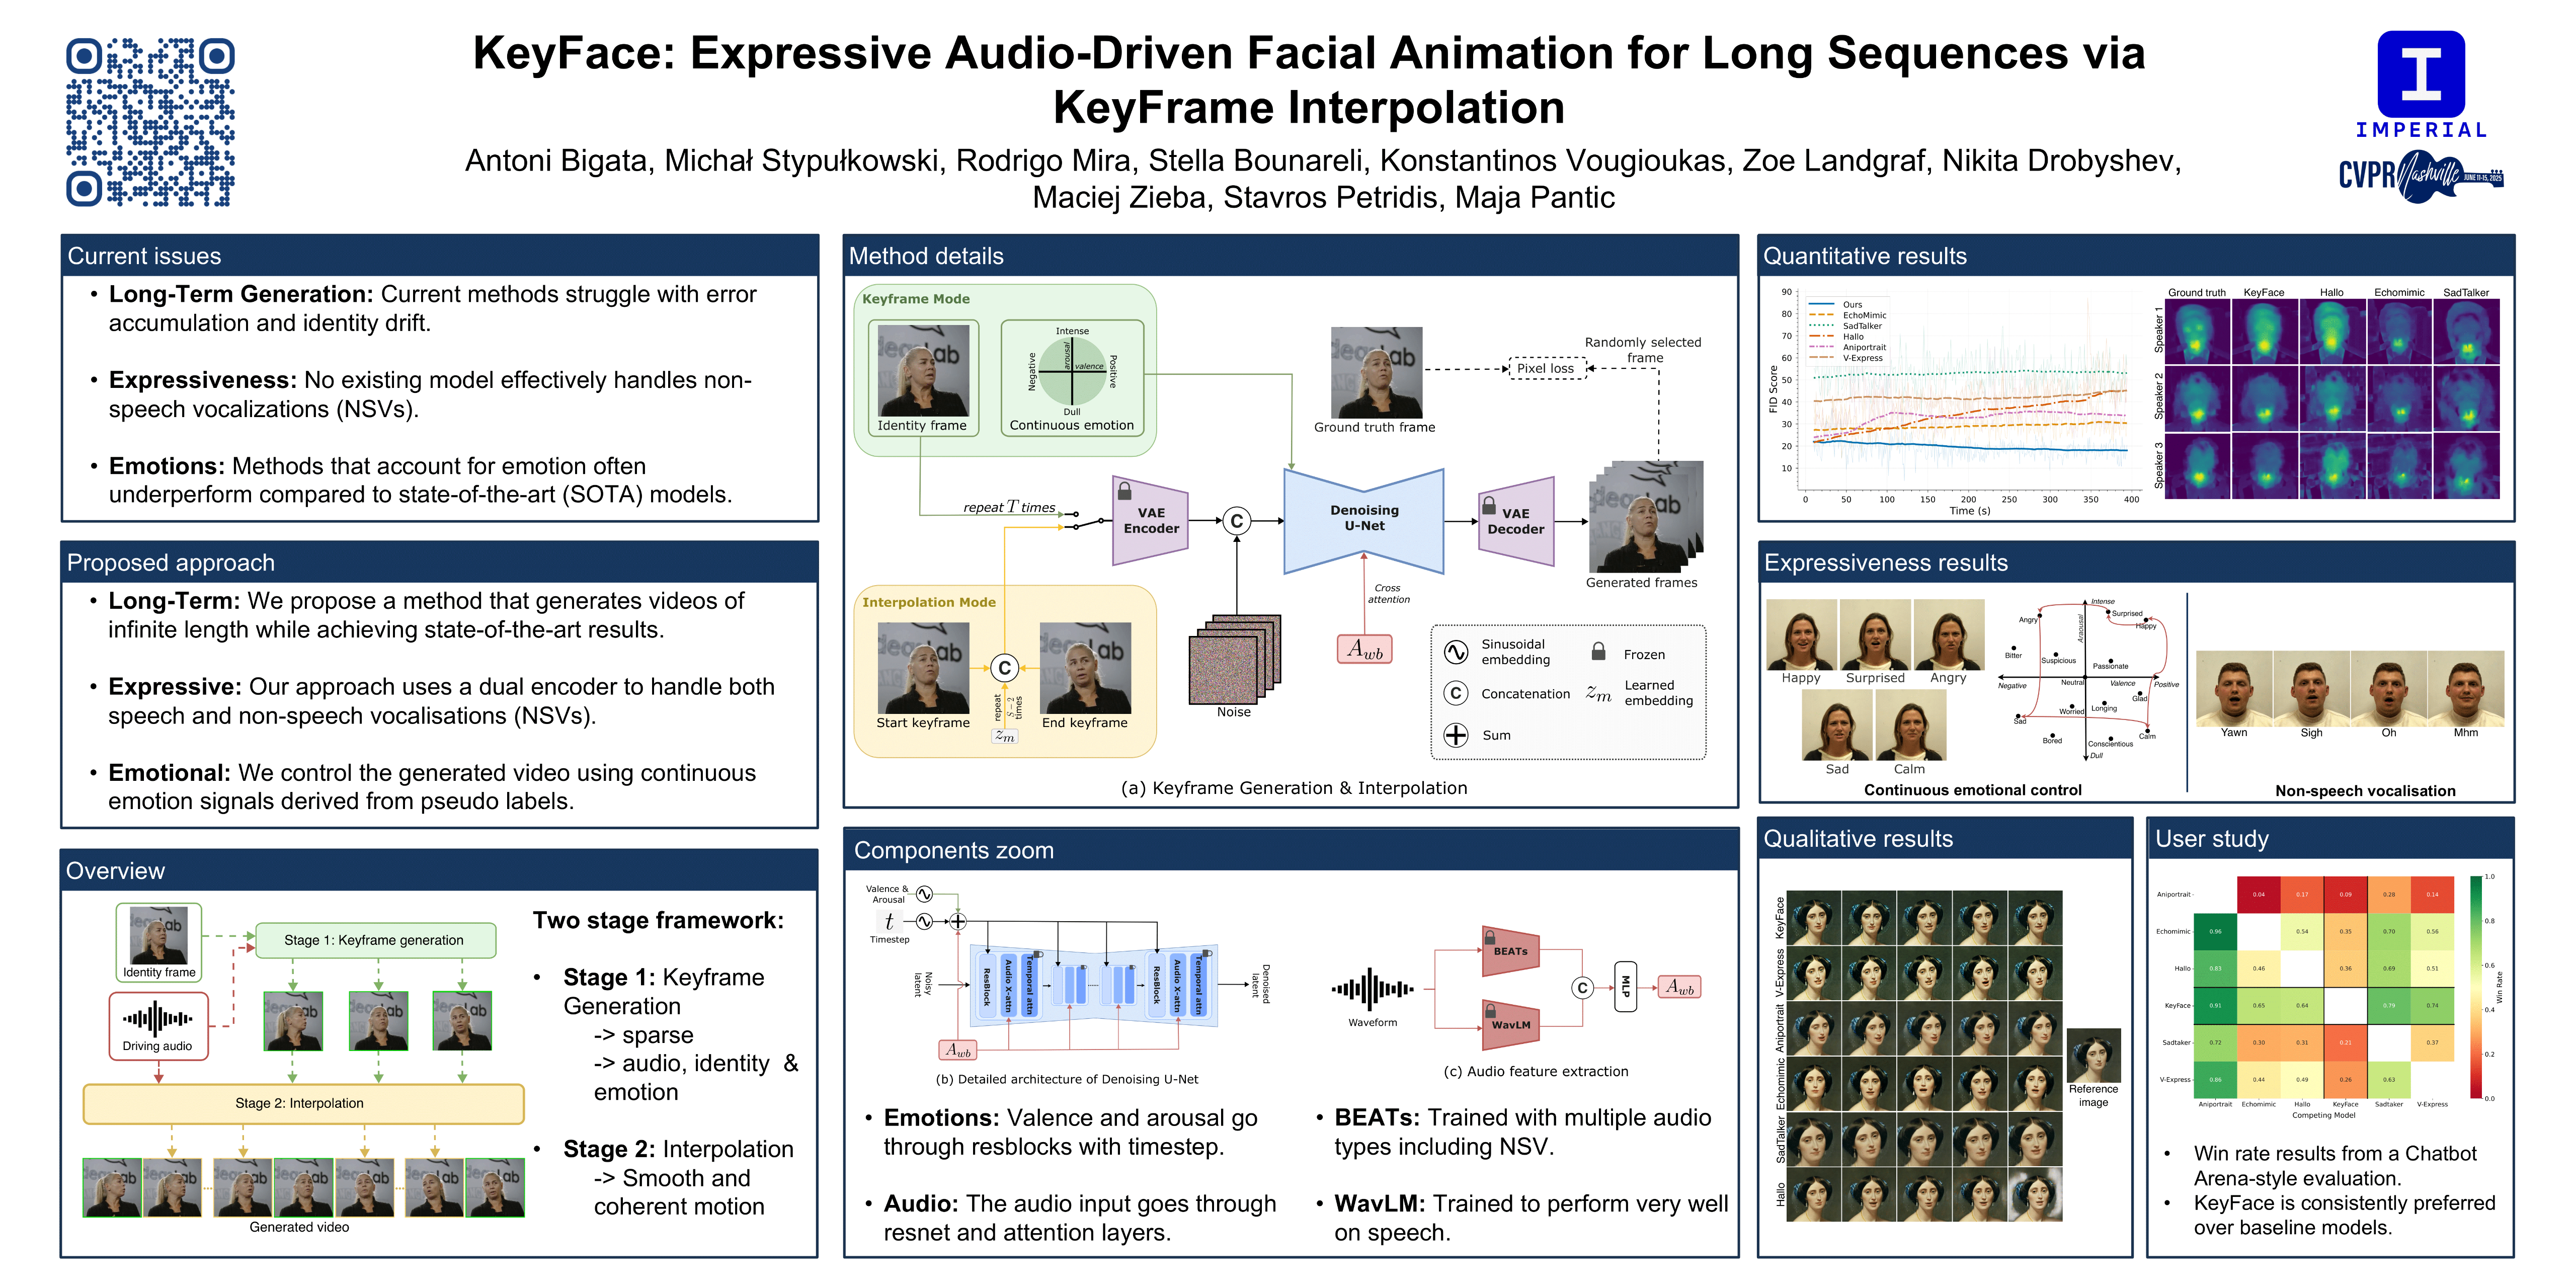2576x1288 pixels.
Task: Click the Concatenation legend icon
Action: pos(1456,693)
